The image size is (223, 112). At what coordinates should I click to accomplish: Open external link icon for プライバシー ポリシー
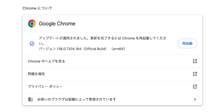coord(195,87)
